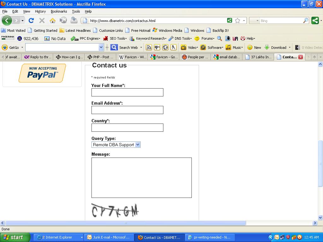Open the DNS Tools dropdown
Viewport: 323px width, 242px height.
(180, 38)
